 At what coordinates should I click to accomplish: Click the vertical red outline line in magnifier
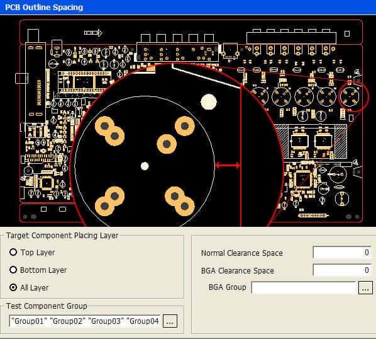point(241,156)
